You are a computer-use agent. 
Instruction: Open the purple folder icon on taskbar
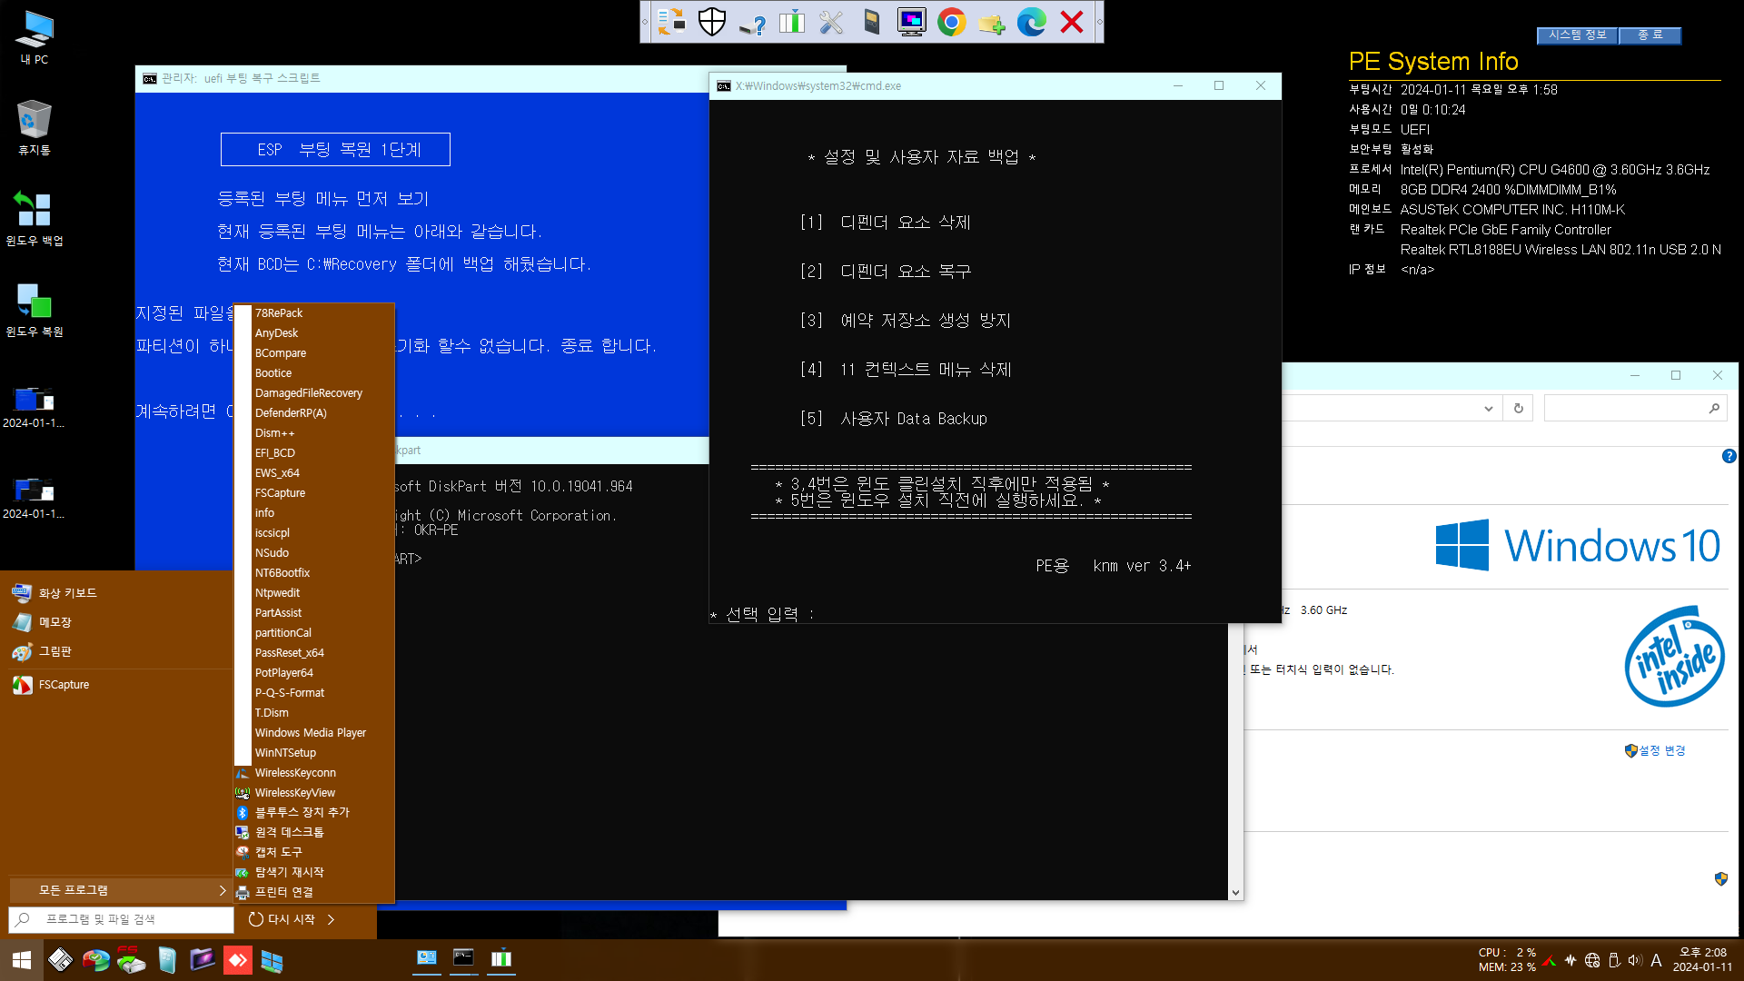202,960
